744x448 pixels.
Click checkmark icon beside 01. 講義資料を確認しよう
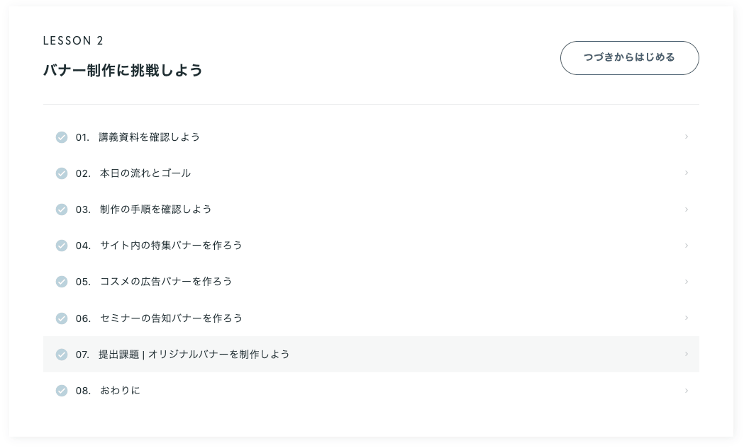[62, 137]
